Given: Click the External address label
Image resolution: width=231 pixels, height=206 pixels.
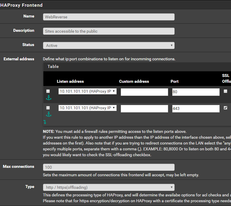Looking at the screenshot, I should [19, 59].
